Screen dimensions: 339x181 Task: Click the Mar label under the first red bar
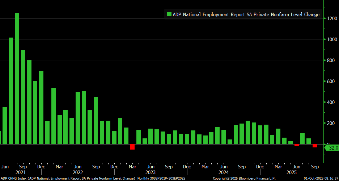[132, 167]
